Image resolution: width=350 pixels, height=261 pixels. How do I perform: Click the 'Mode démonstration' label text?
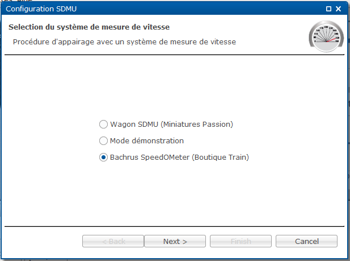[x=147, y=141]
